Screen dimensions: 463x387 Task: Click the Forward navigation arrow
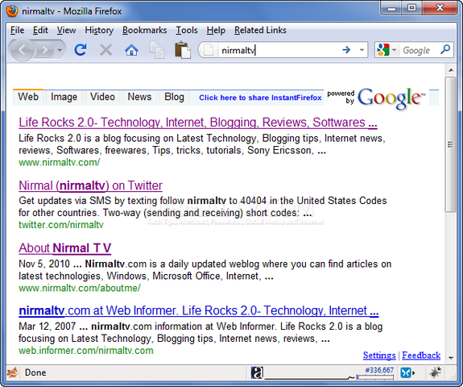(x=44, y=50)
